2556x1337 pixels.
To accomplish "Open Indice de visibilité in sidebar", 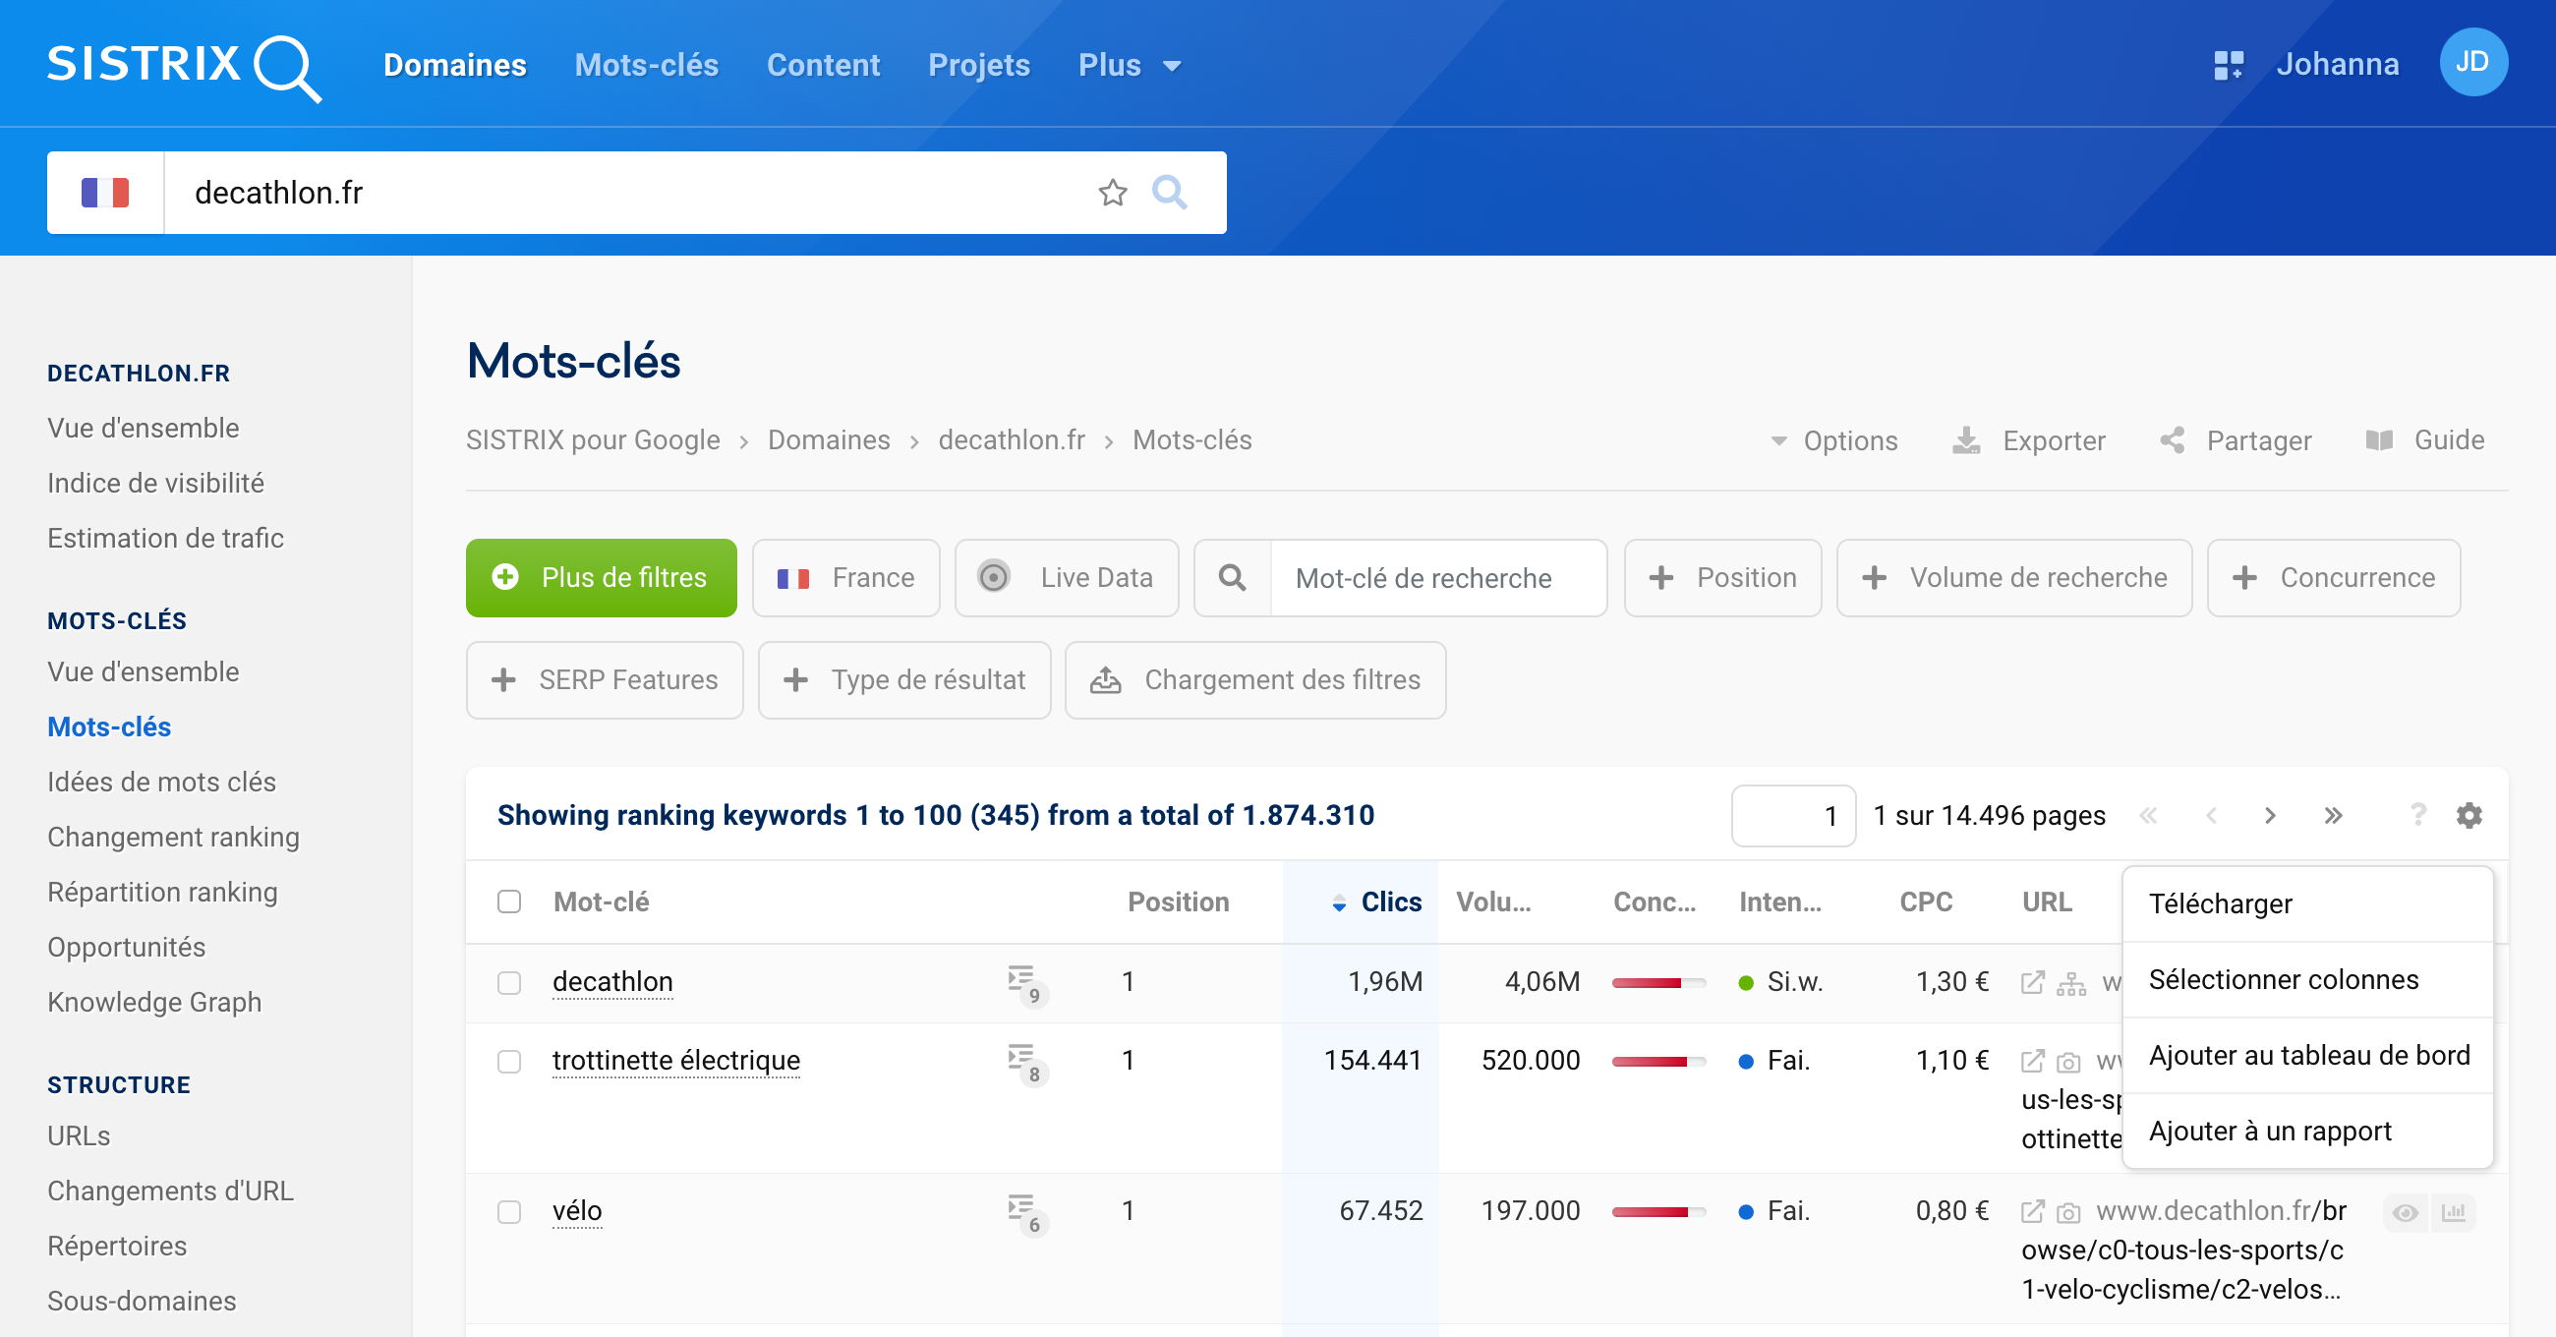I will (155, 484).
